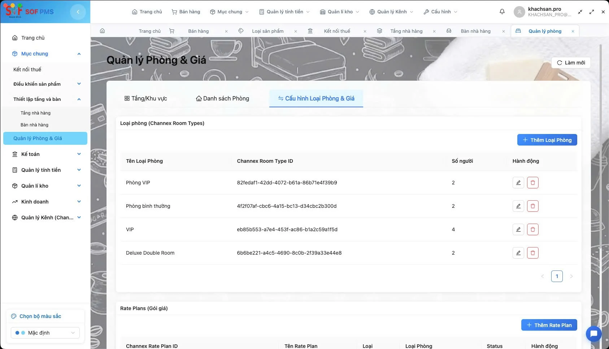The height and width of the screenshot is (349, 609).
Task: Close the Tầng nhà hàng tab
Action: (434, 31)
